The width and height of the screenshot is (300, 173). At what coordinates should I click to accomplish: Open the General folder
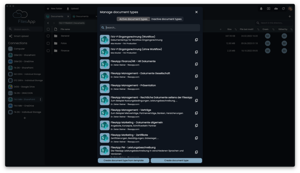[65, 36]
